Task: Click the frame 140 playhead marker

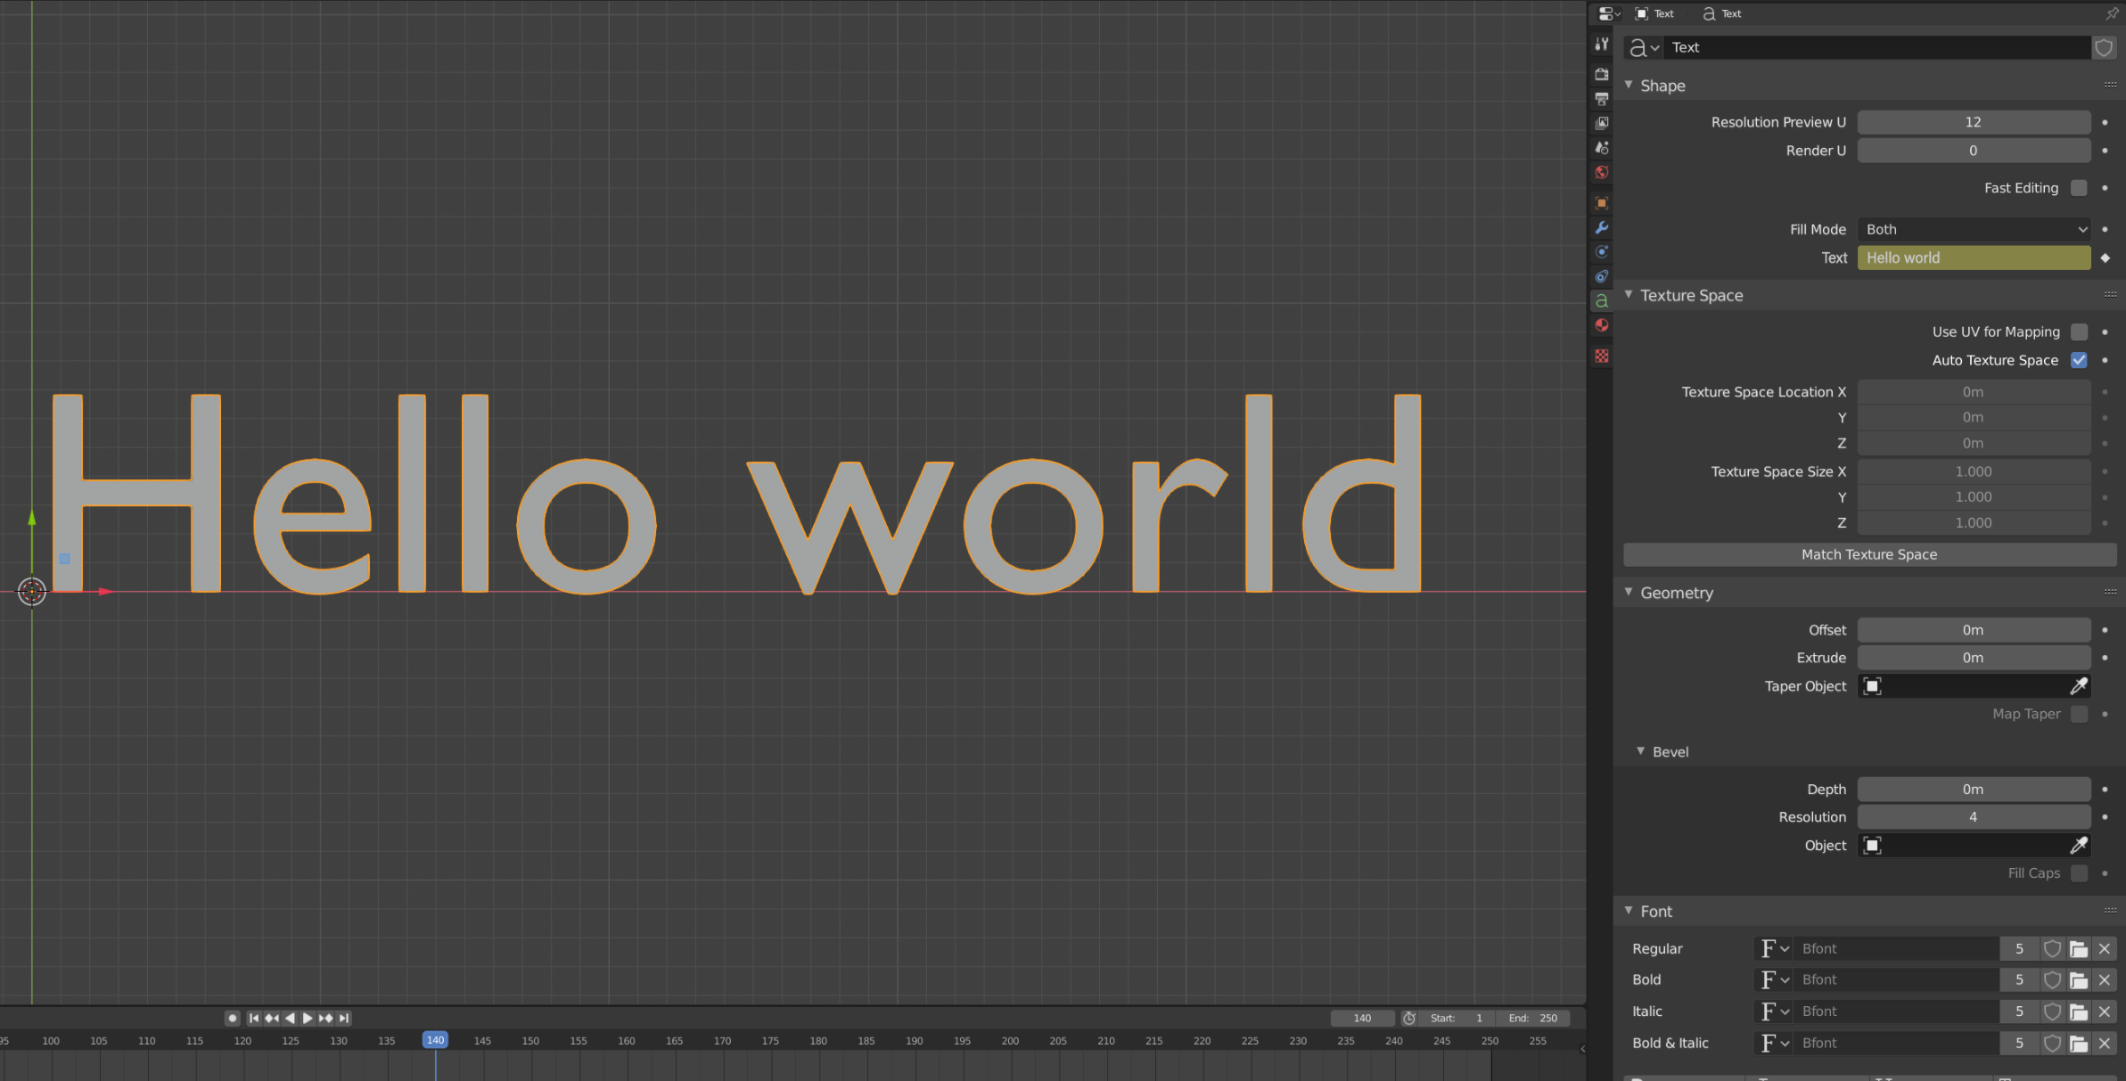Action: [435, 1040]
